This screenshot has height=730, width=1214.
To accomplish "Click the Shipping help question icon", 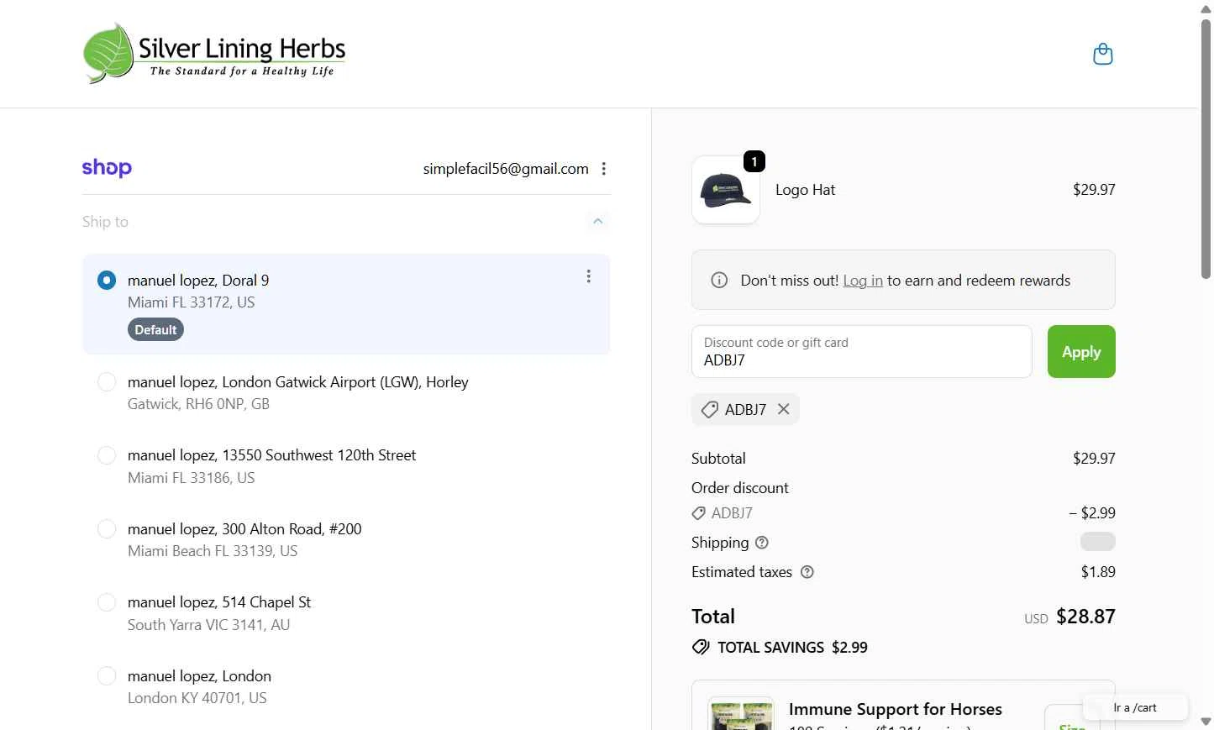I will 762,543.
